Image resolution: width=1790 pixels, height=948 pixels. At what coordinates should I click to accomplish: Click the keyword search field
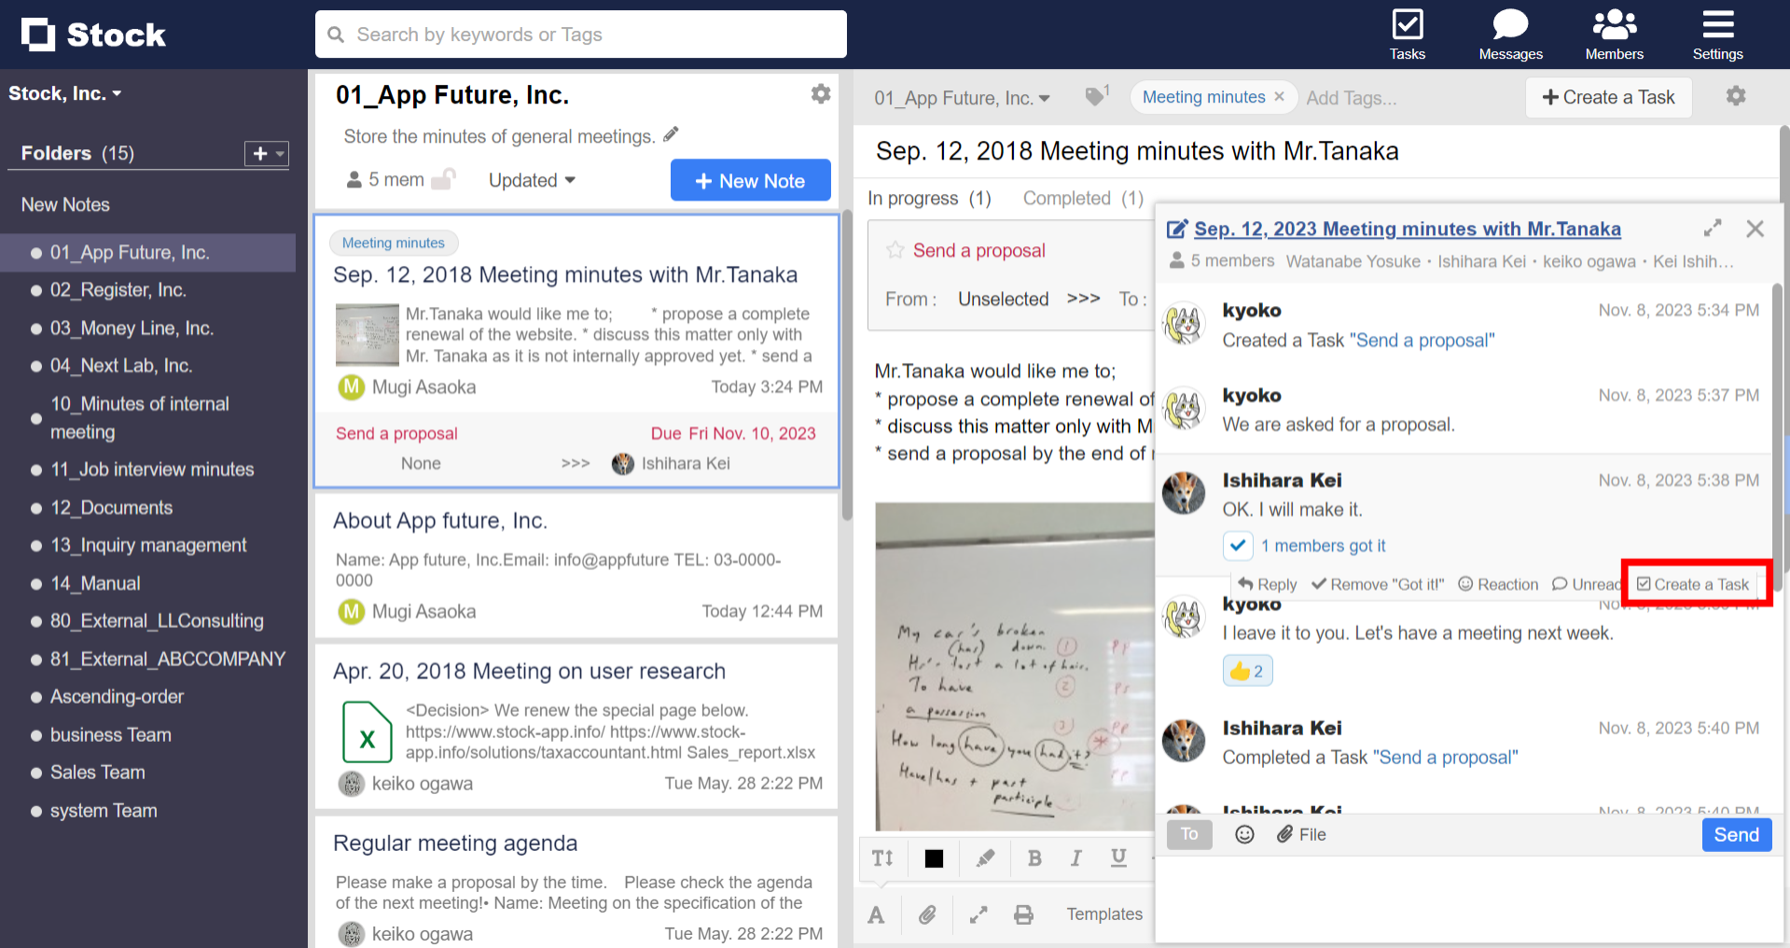tap(580, 34)
